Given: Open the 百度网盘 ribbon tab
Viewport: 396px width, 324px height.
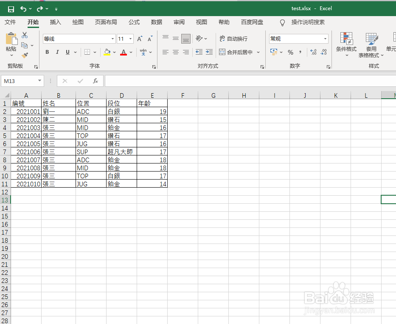Looking at the screenshot, I should [x=252, y=22].
